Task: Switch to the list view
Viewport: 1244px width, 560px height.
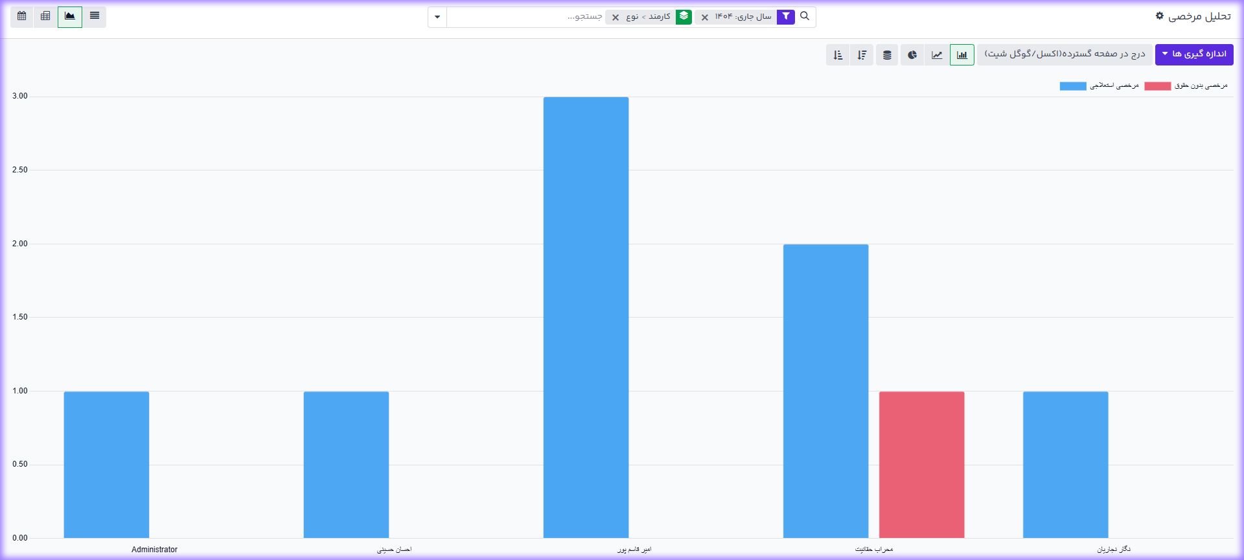Action: point(95,16)
